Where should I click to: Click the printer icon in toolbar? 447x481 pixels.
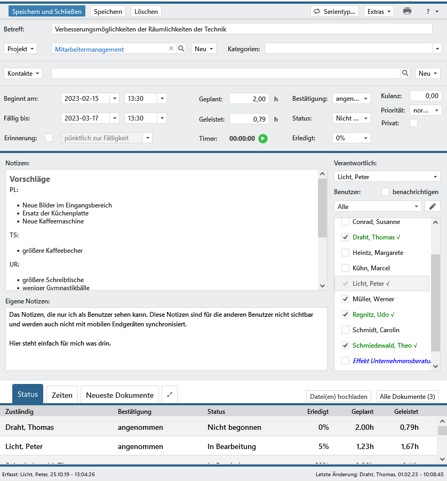click(x=408, y=11)
